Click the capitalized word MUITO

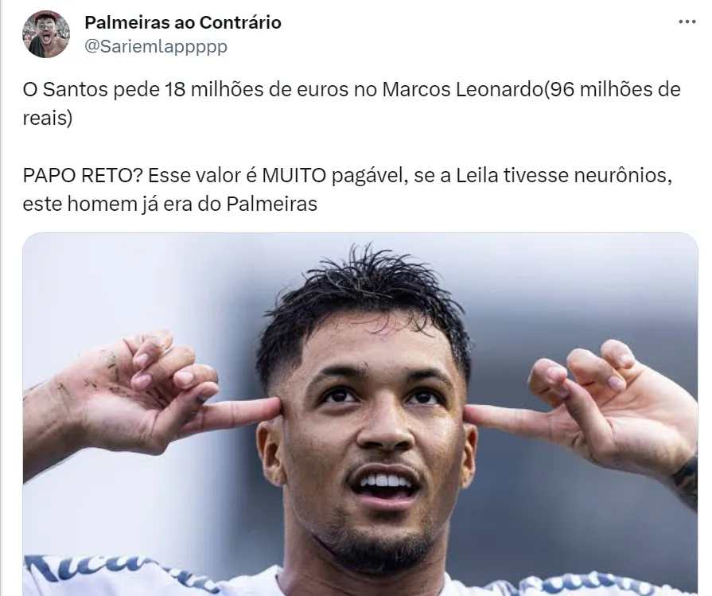tap(294, 175)
